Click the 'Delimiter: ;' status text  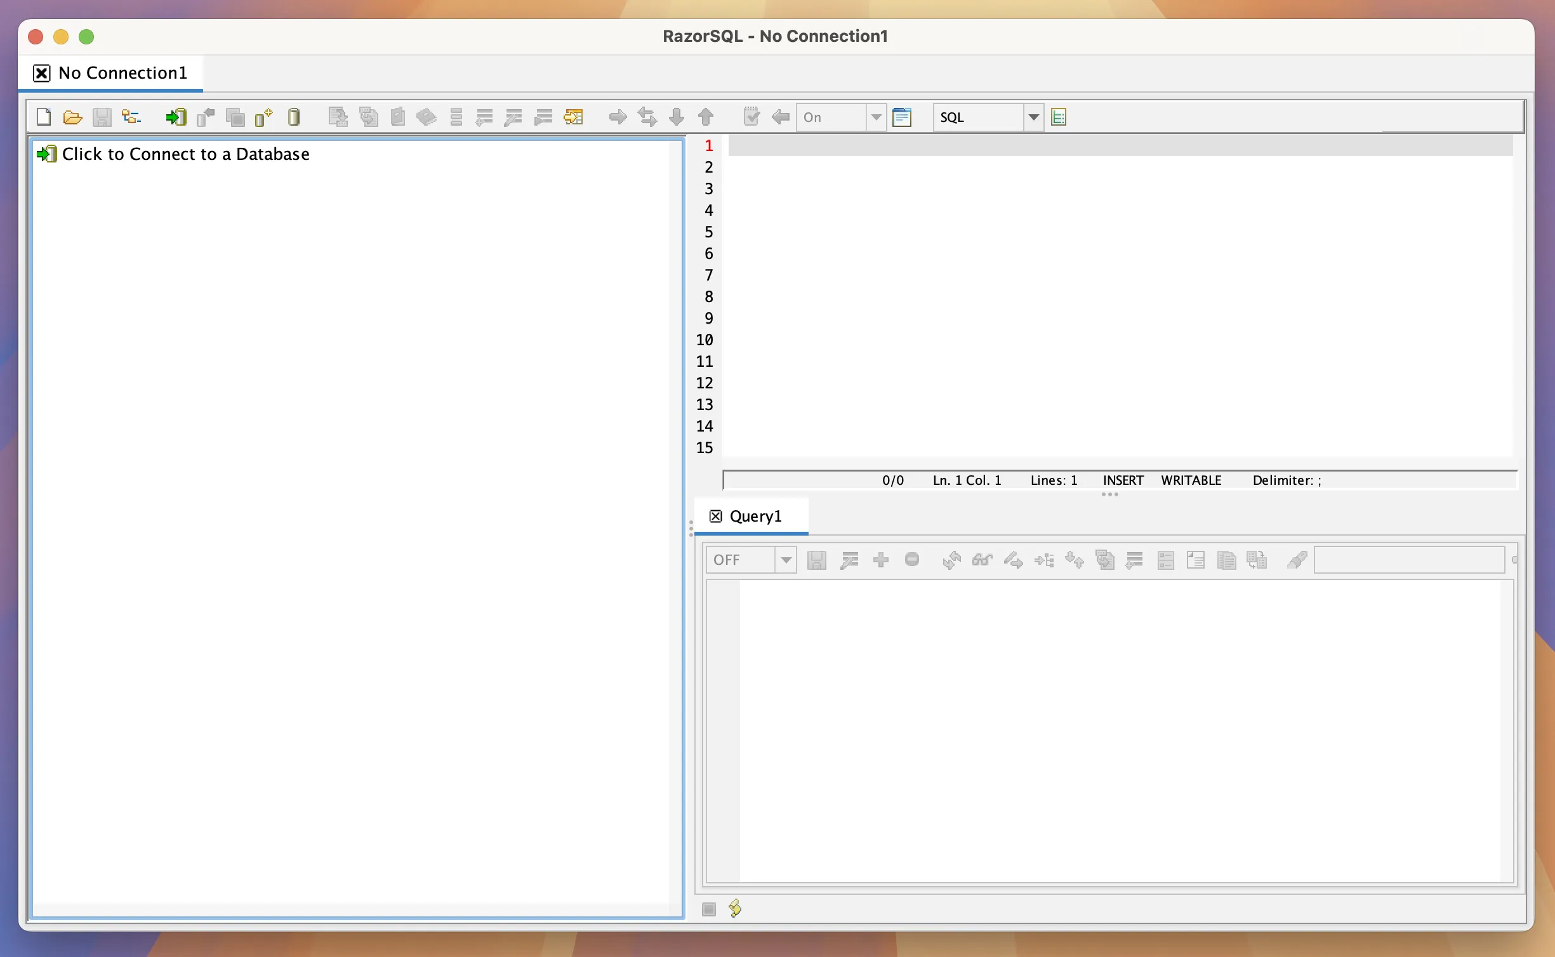pos(1287,480)
